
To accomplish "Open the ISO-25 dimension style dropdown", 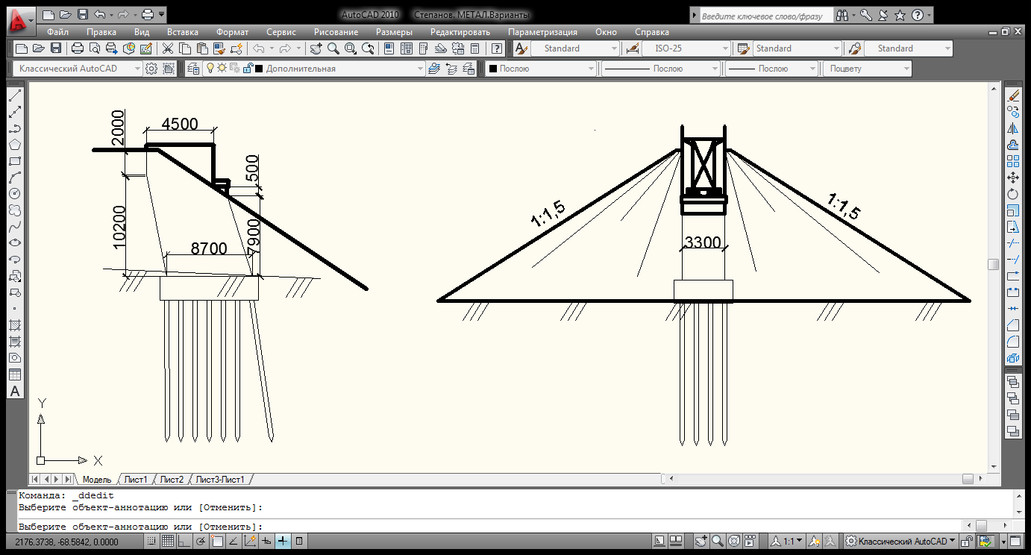I will [x=686, y=48].
